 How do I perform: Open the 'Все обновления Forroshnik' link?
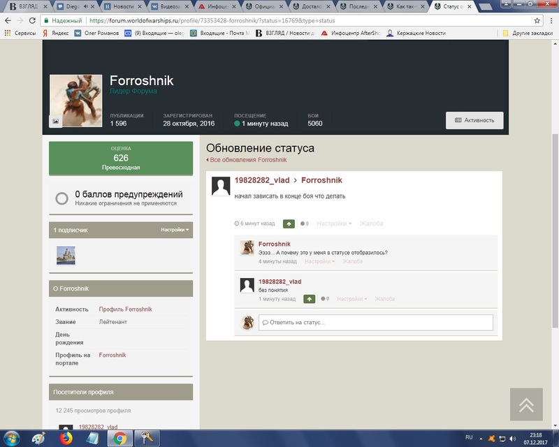tap(247, 160)
